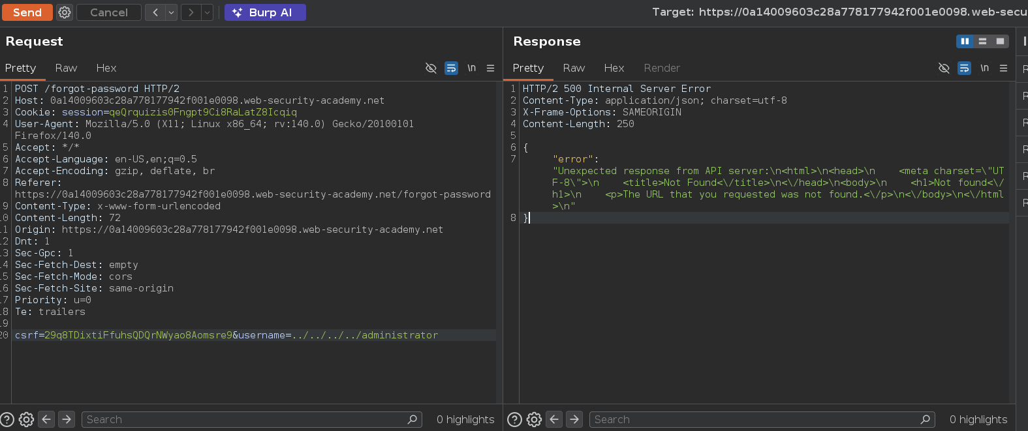Click the csrf and username body parameter line

[x=226, y=335]
